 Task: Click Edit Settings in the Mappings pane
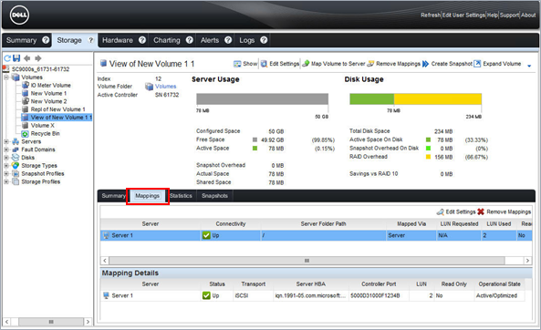456,211
